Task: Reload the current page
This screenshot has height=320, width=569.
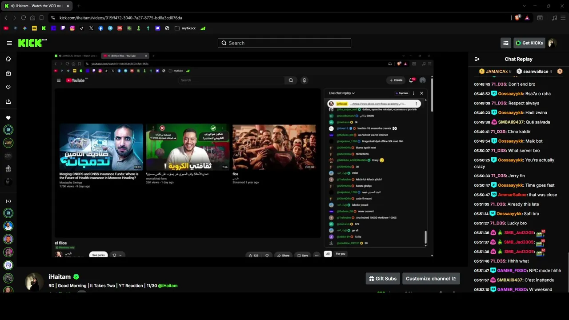Action: [24, 18]
